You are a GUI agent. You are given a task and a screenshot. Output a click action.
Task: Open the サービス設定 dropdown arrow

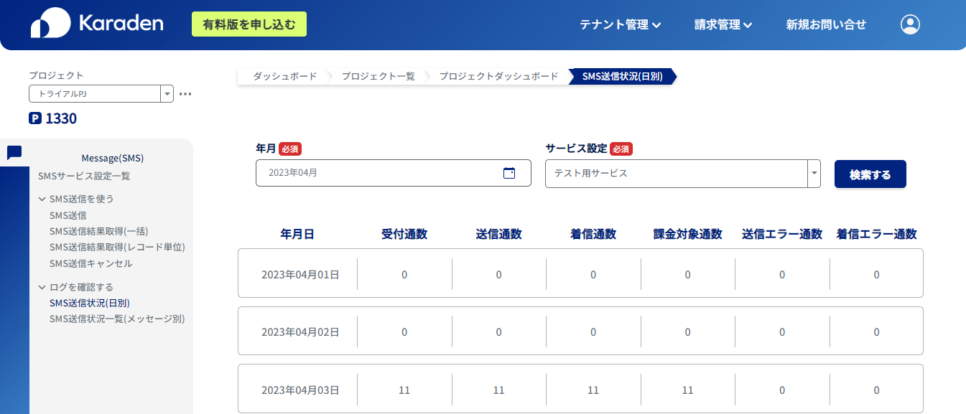(x=814, y=174)
